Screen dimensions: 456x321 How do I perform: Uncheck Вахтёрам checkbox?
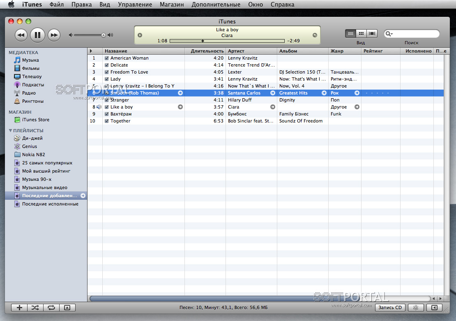(107, 114)
